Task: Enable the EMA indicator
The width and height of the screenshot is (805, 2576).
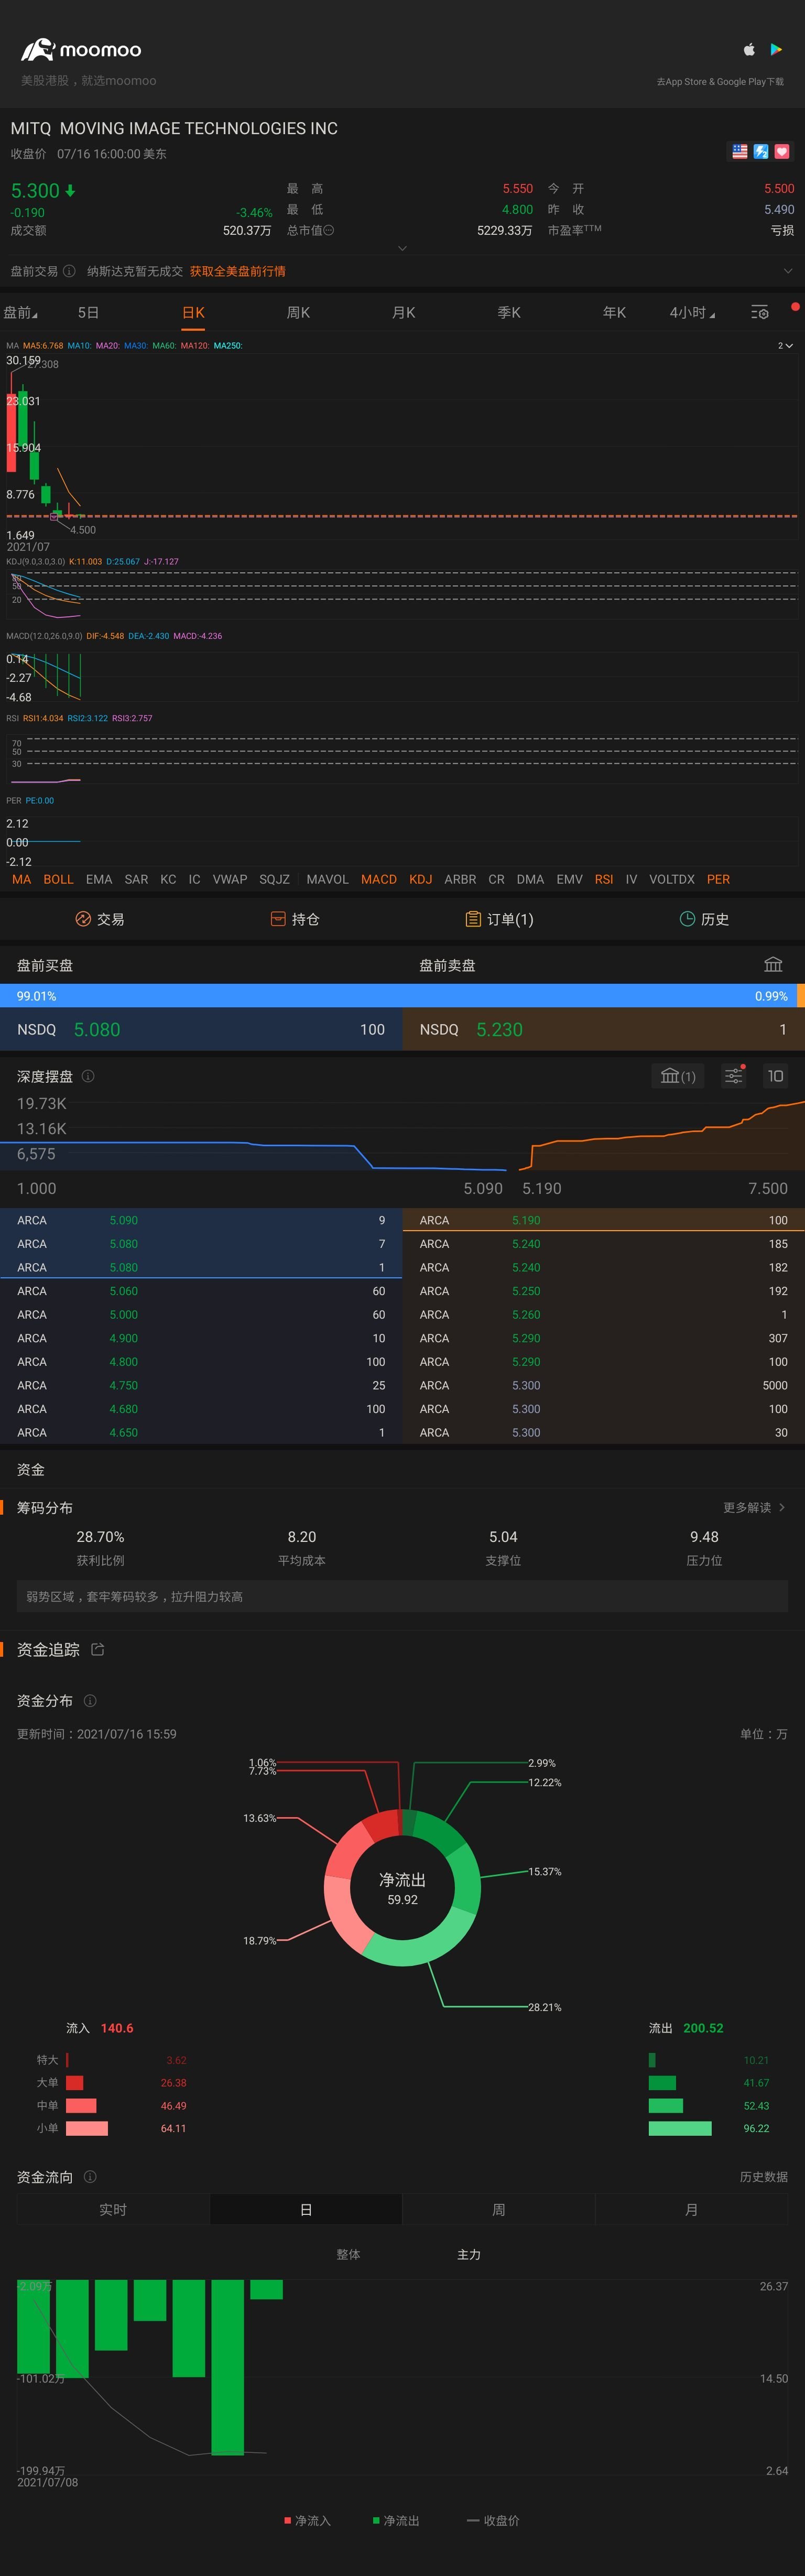Action: click(99, 879)
